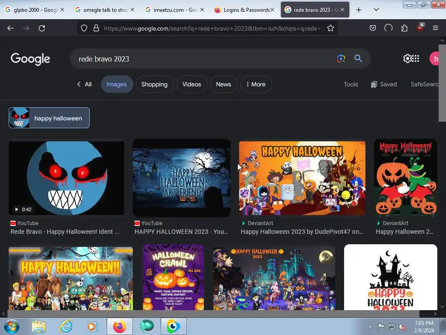Select the Shopping filter
Viewport: 446px width, 335px height.
point(155,84)
